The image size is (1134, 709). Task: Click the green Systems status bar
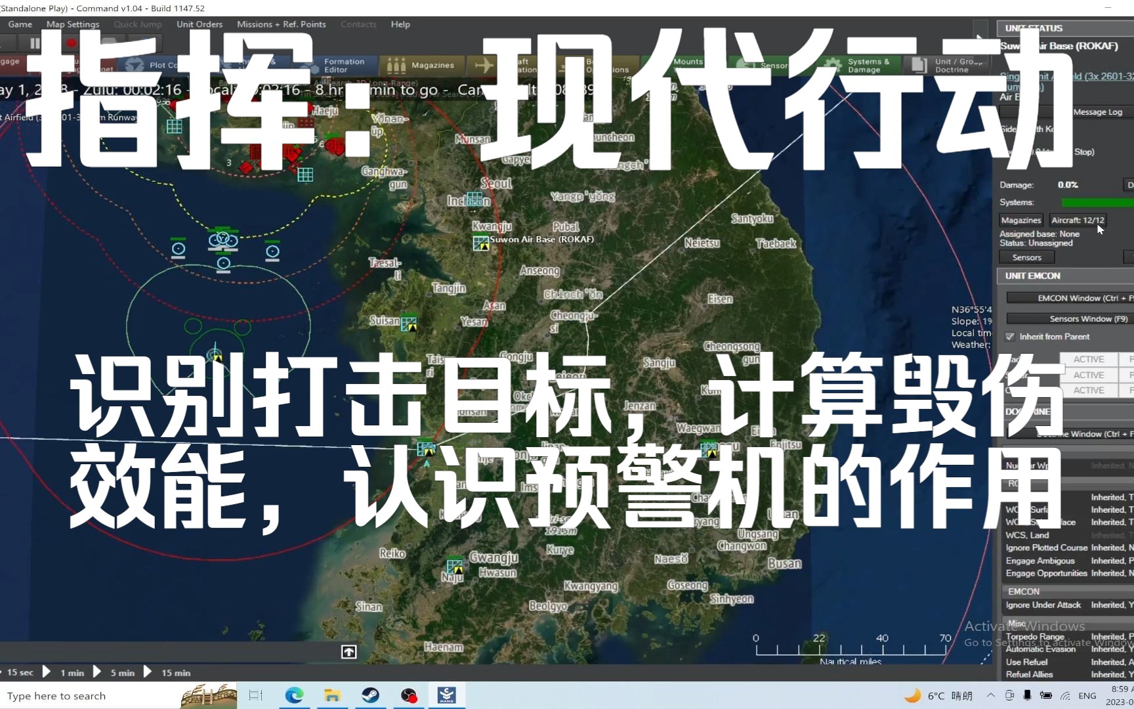click(x=1097, y=202)
